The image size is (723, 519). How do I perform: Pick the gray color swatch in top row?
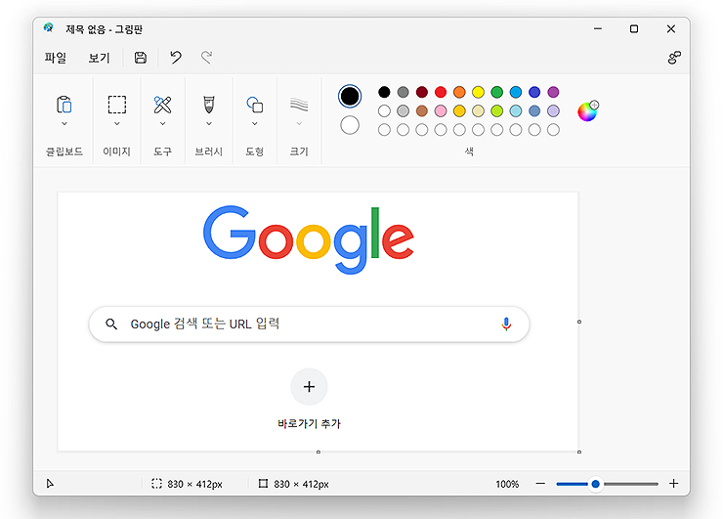coord(403,92)
